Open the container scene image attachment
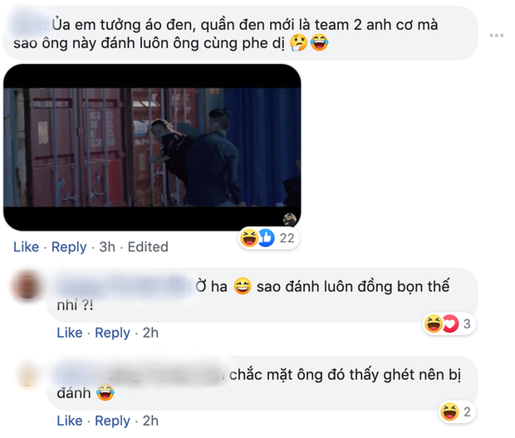Image resolution: width=515 pixels, height=438 pixels. click(x=152, y=148)
